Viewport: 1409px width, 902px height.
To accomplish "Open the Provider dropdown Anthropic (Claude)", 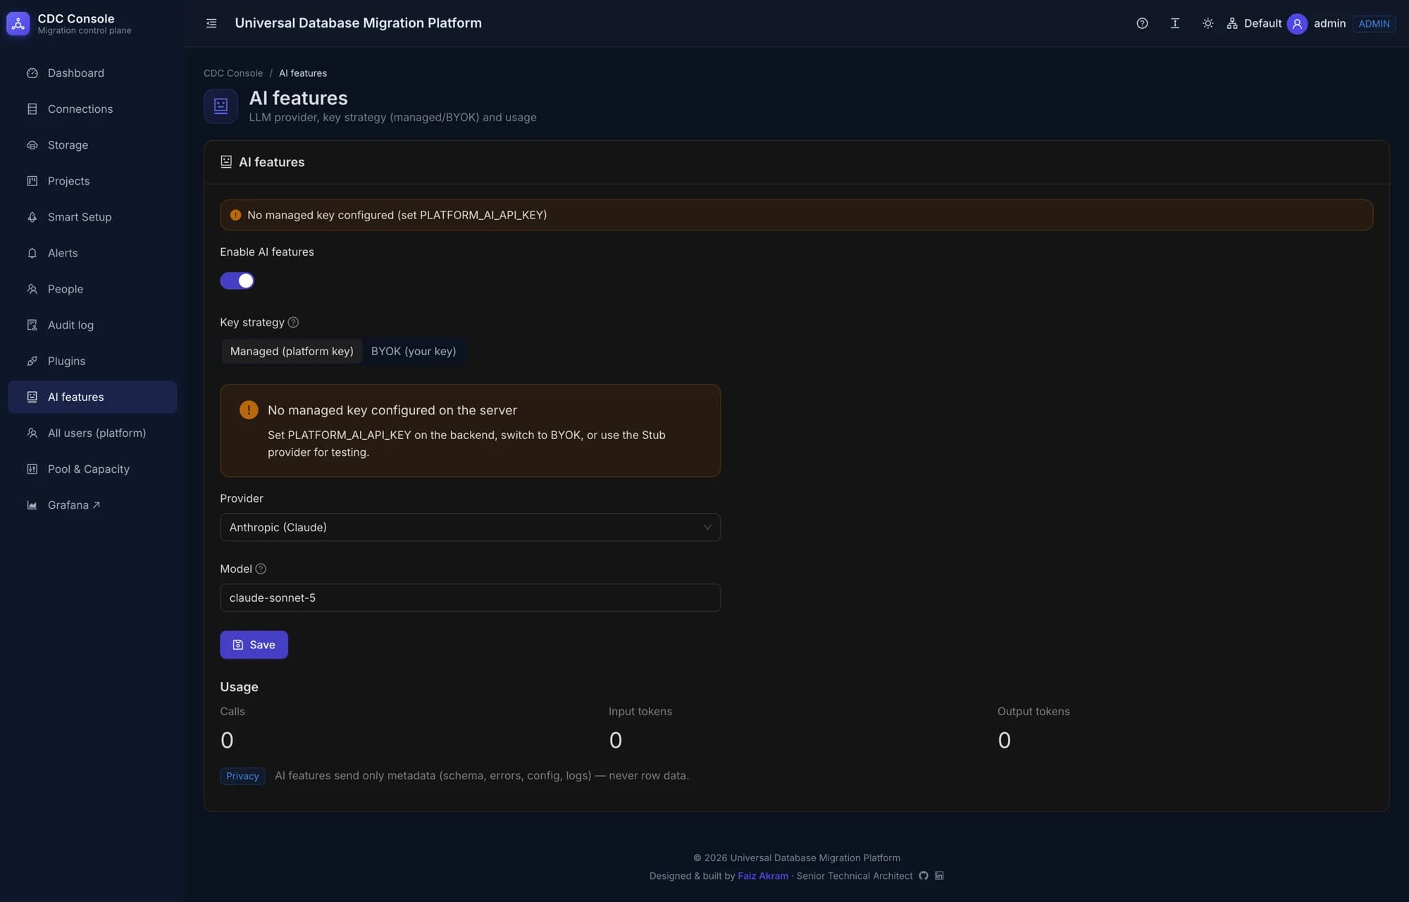I will [470, 527].
